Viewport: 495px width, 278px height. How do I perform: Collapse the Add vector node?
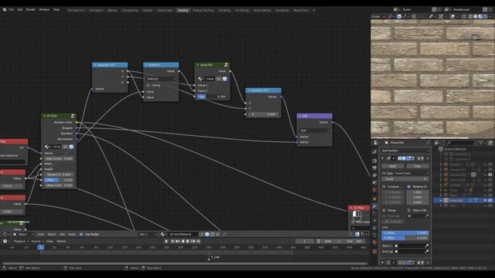pyautogui.click(x=300, y=116)
